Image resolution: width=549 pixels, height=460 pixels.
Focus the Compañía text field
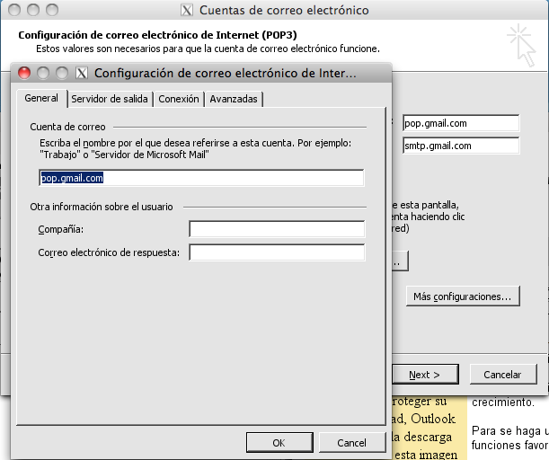pos(277,230)
